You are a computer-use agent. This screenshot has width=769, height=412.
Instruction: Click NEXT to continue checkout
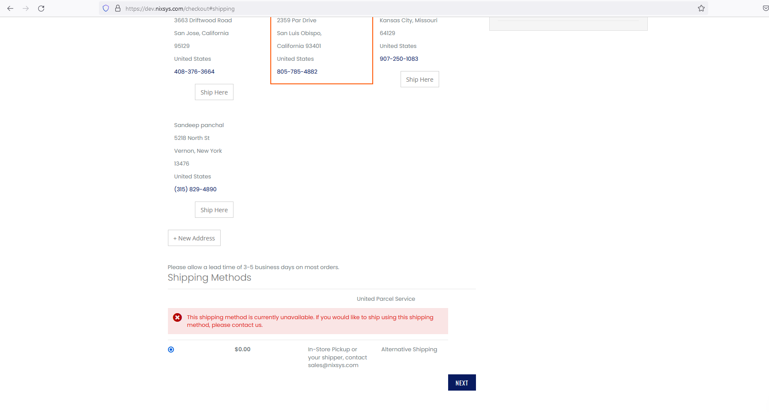tap(462, 382)
